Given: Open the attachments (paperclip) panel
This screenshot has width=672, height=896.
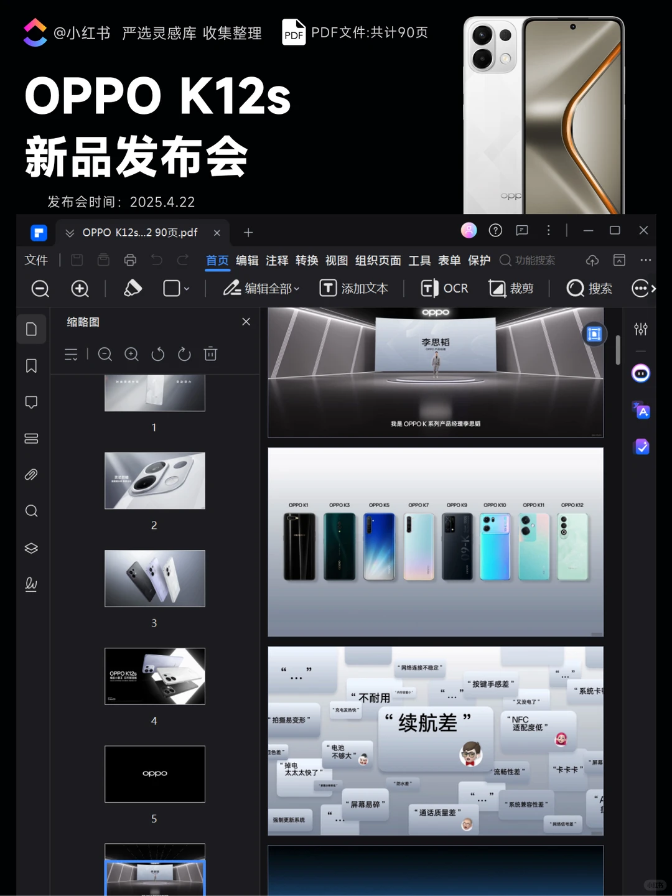Looking at the screenshot, I should (31, 474).
